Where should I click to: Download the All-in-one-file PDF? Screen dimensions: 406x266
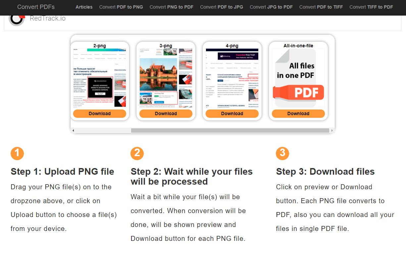pyautogui.click(x=298, y=113)
